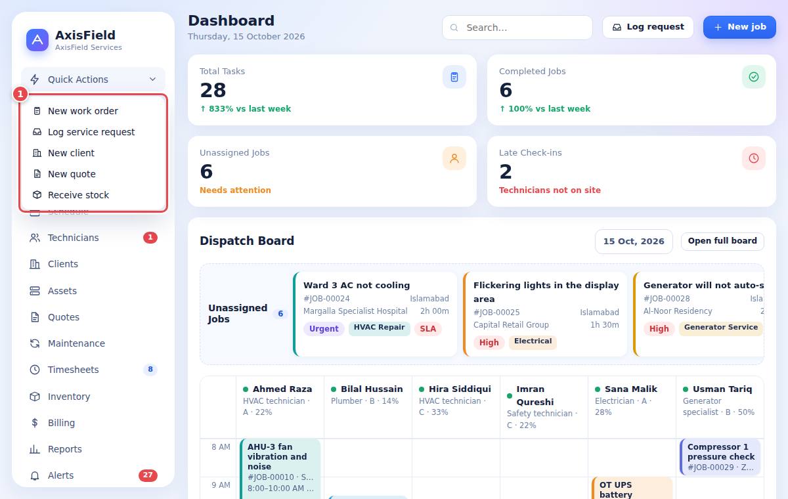Click the Total Tasks clipboard icon
Viewport: 788px width, 499px height.
(454, 77)
